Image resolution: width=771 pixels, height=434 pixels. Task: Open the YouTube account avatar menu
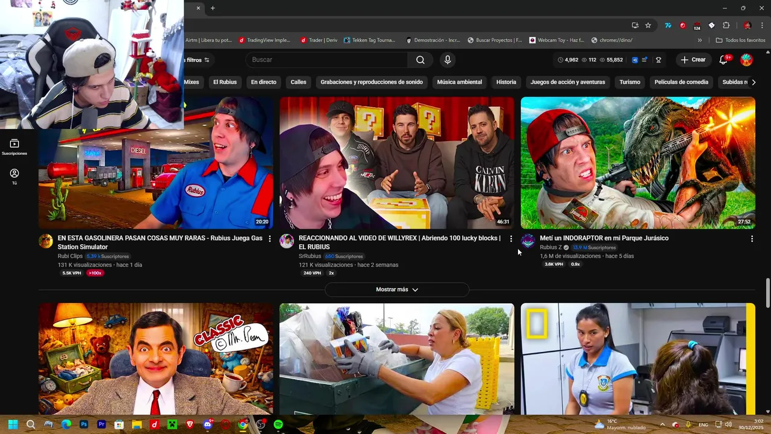click(x=746, y=60)
